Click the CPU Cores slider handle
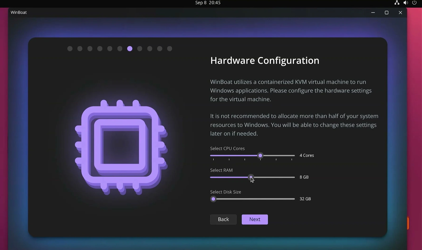422x250 pixels. [x=260, y=156]
